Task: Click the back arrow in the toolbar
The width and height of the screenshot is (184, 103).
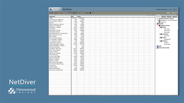Action: [50, 13]
